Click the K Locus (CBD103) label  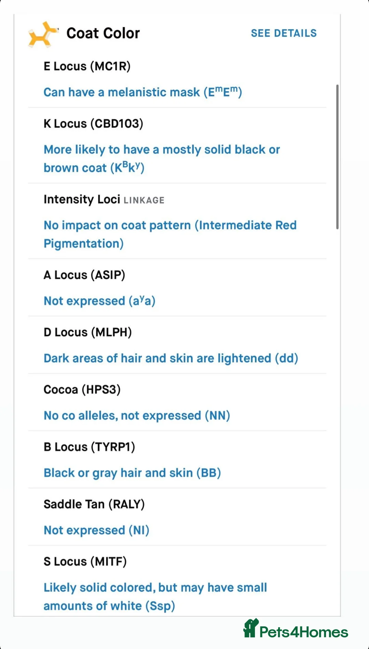pos(93,124)
